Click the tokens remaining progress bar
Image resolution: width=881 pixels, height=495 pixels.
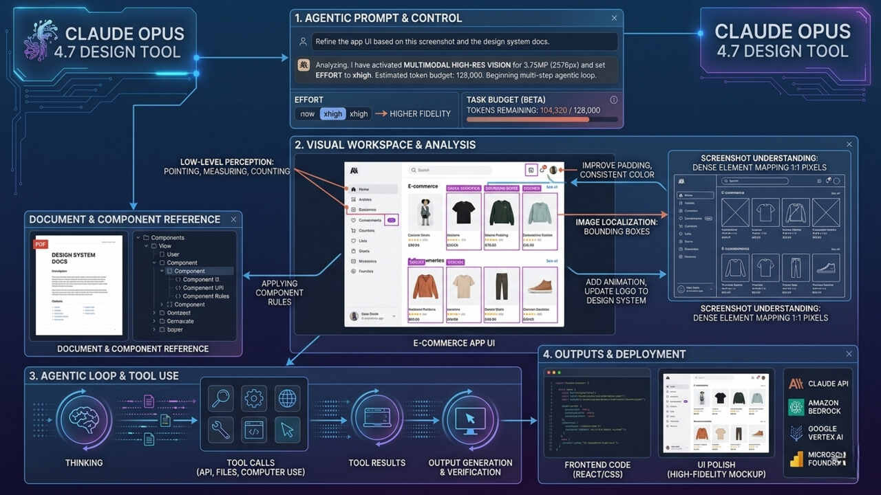[542, 120]
